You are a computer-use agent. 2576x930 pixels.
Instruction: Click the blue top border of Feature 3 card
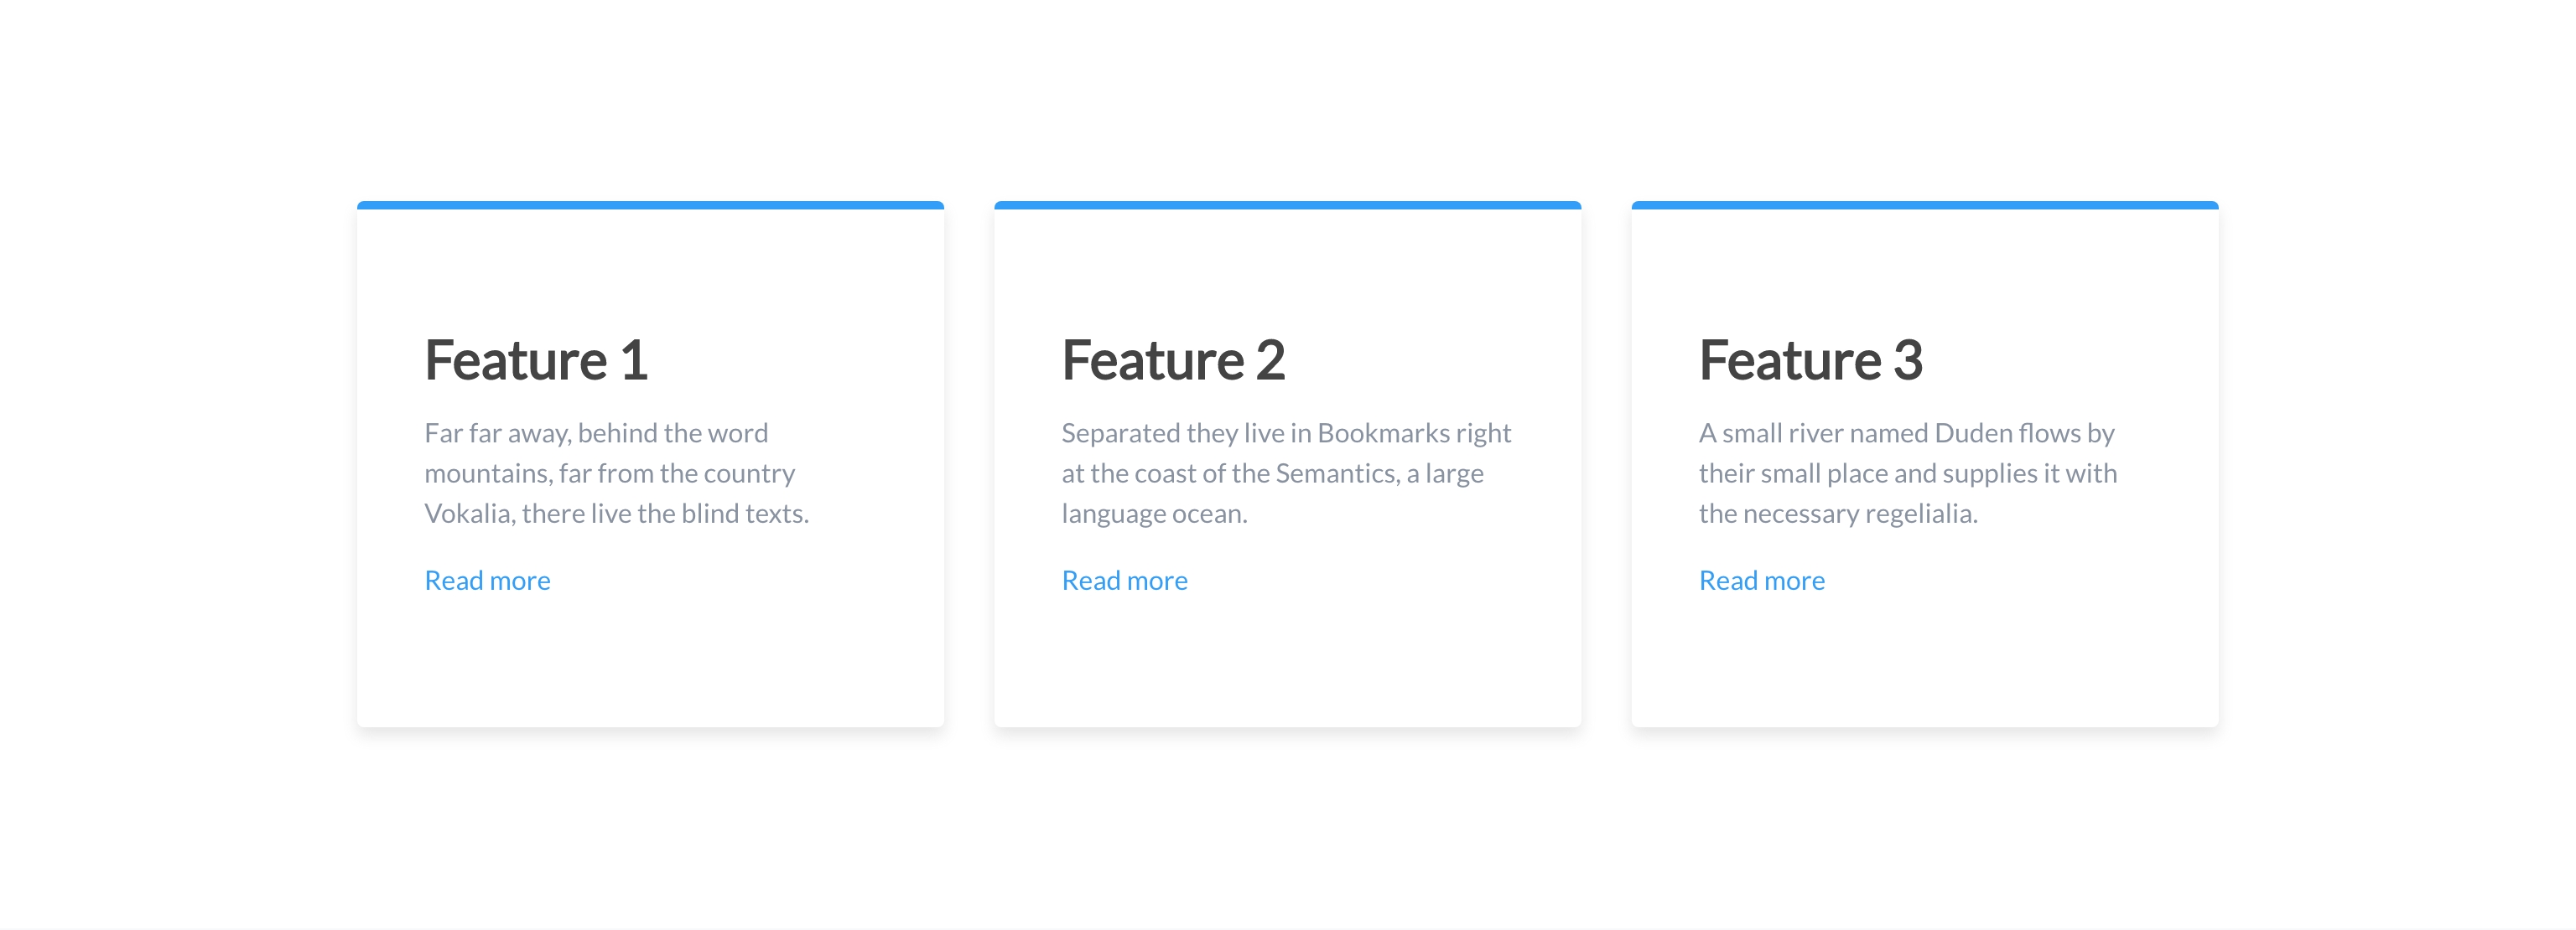(x=1924, y=204)
